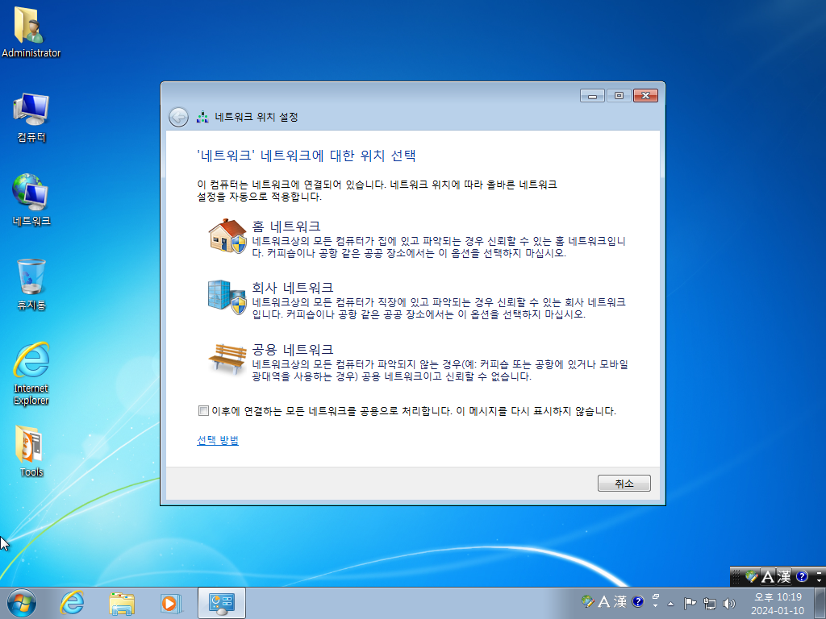
Task: Click the 공용 네트워크 description paragraph
Action: 440,371
